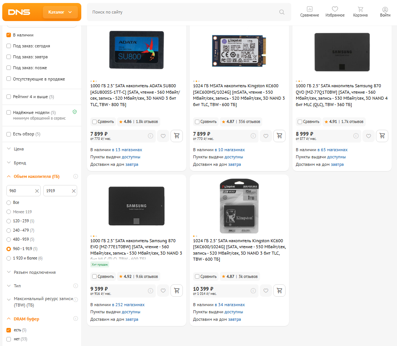This screenshot has width=397, height=346.
Task: Select capacity radio Все
Action: coord(9,202)
